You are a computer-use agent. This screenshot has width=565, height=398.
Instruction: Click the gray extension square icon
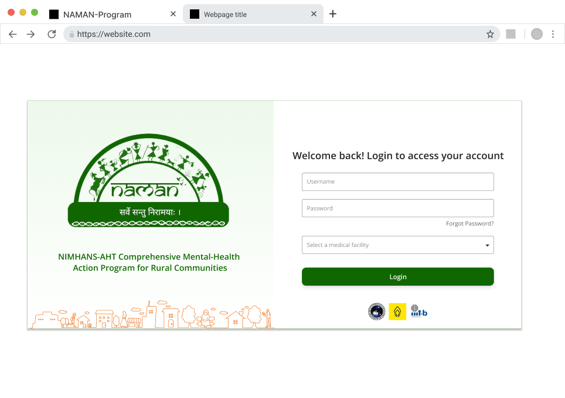coord(510,34)
